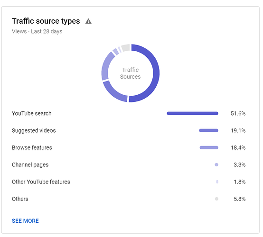Click the Browse features bar
Viewport: 263px width, 237px height.
(x=209, y=147)
